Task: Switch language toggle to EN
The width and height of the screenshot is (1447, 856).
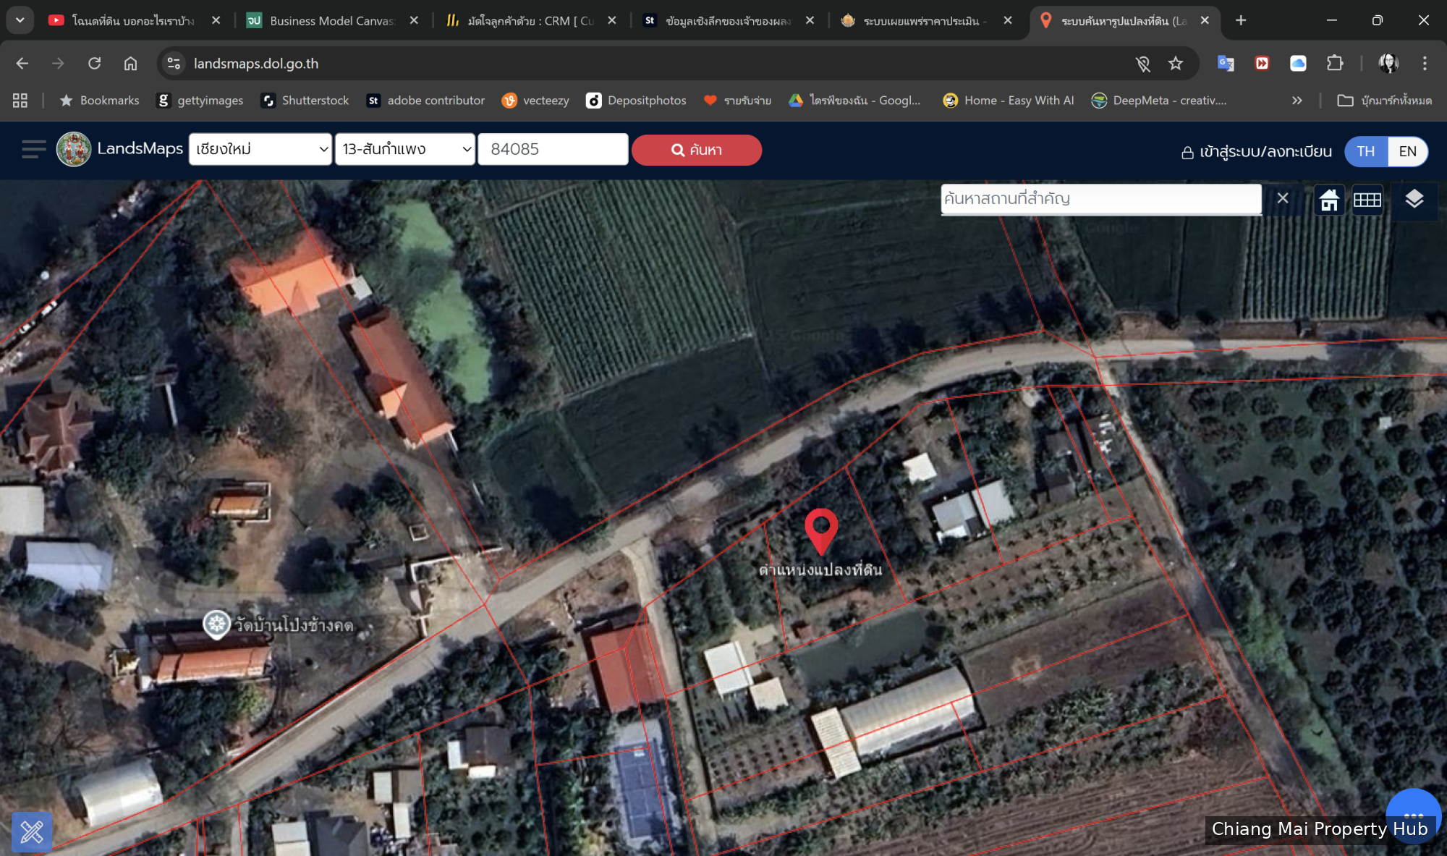Action: 1407,151
